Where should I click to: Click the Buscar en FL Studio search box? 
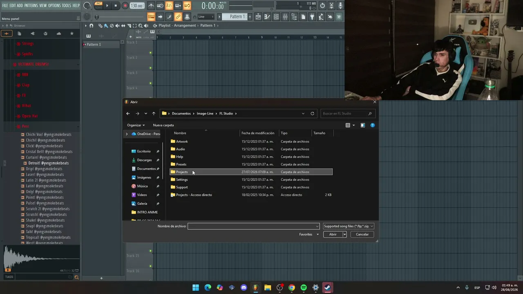[347, 114]
